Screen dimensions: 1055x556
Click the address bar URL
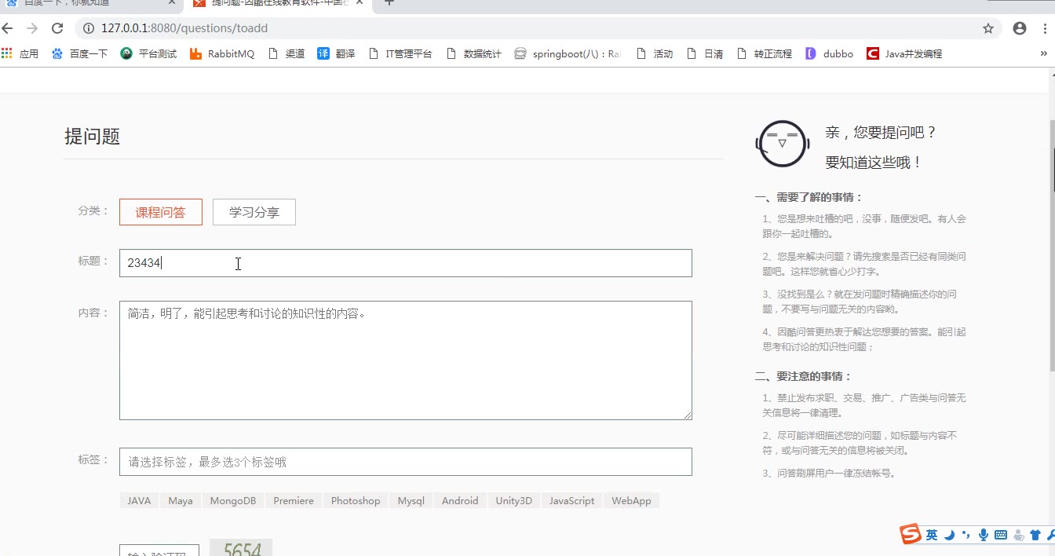[x=184, y=28]
